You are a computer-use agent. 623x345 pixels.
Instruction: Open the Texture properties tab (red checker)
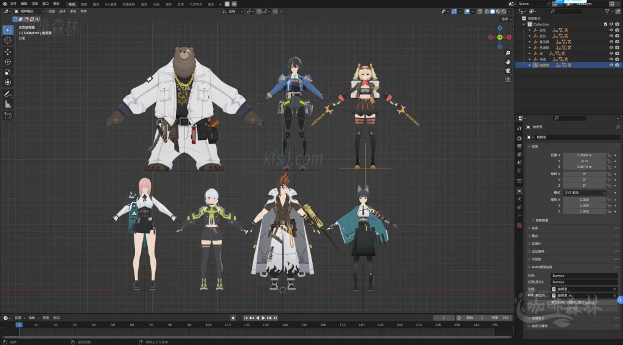(x=520, y=225)
